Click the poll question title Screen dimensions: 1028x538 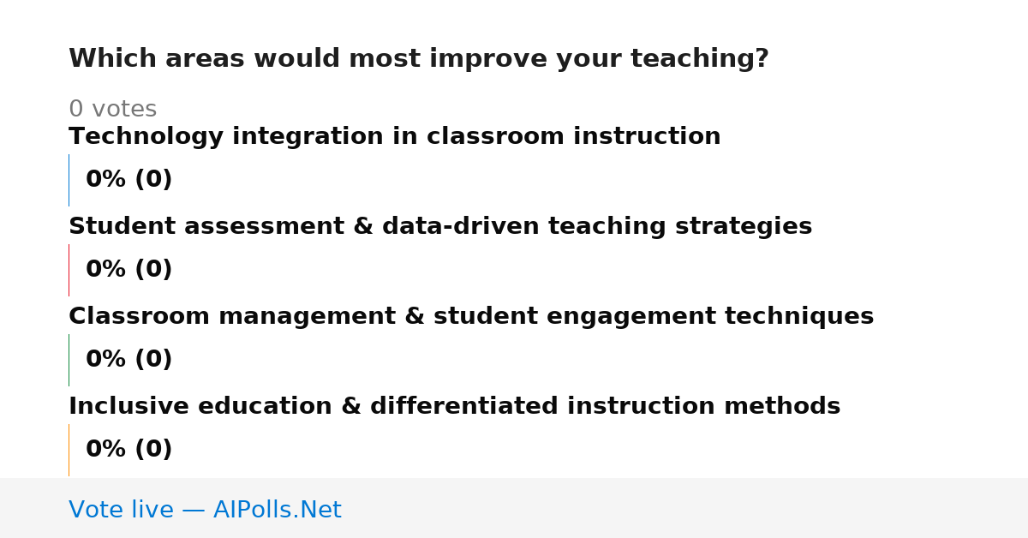pos(419,59)
